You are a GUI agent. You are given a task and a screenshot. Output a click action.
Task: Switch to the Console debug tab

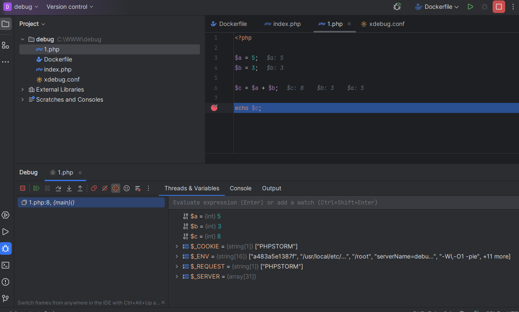[x=240, y=188]
